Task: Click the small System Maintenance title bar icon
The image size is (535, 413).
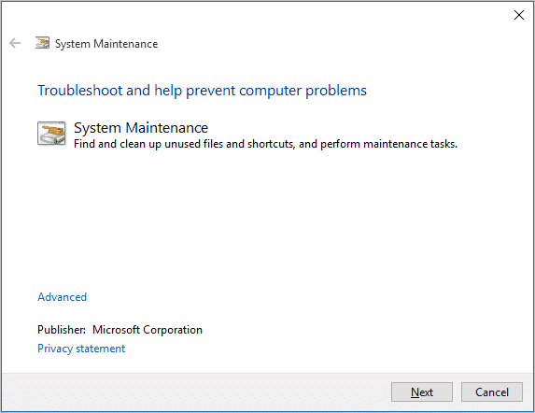Action: [42, 43]
